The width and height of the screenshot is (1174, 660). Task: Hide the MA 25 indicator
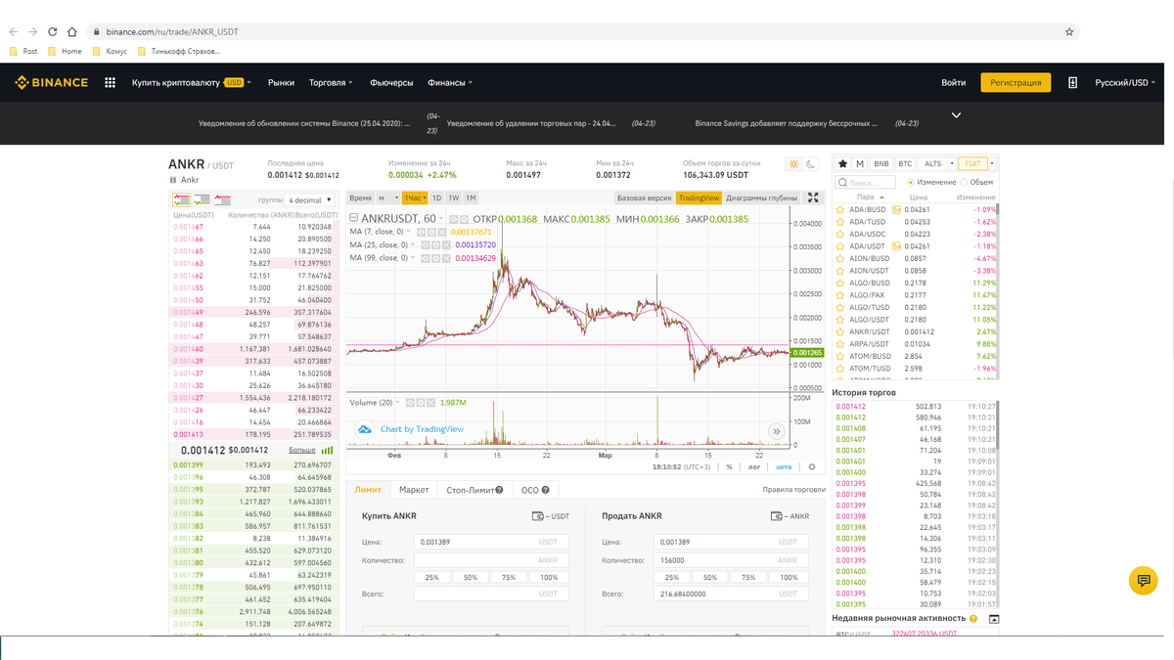point(426,245)
